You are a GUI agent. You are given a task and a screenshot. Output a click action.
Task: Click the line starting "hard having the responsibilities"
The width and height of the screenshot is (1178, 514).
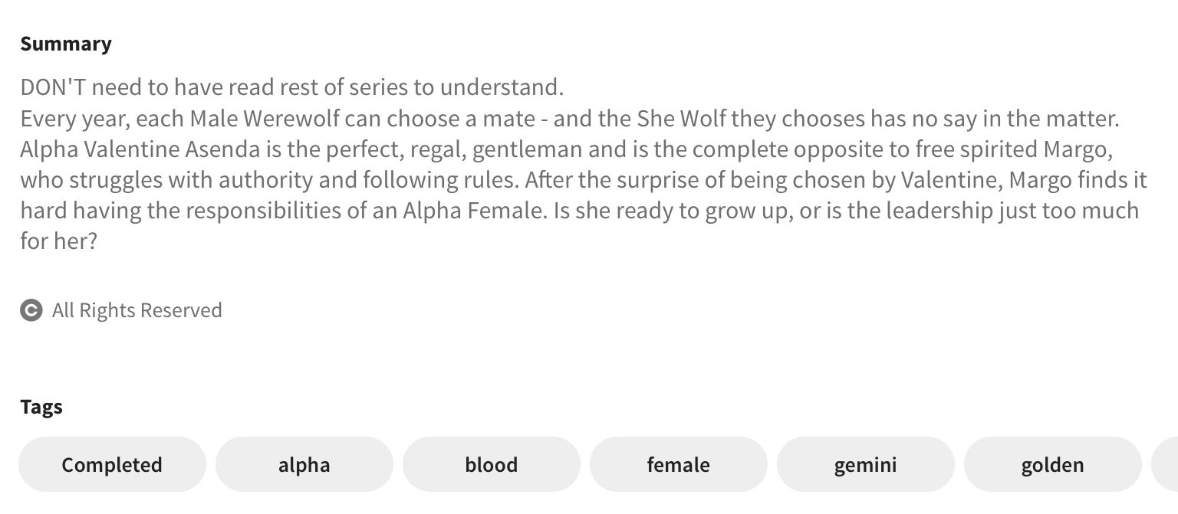[x=579, y=211]
